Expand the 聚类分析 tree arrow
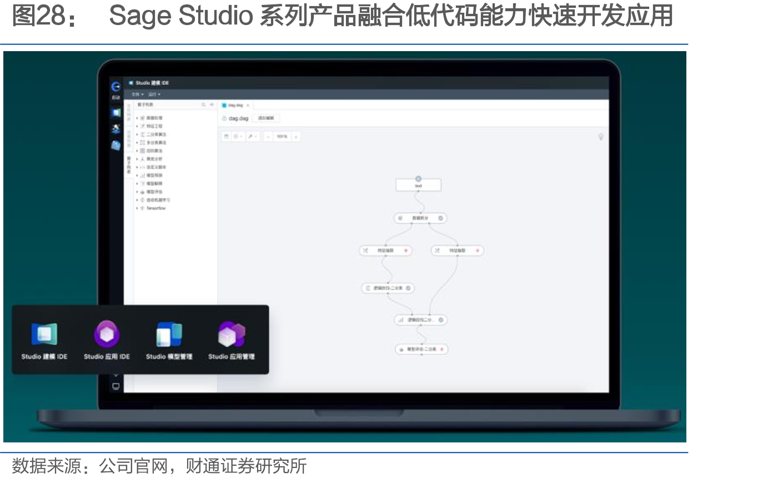 pos(137,159)
